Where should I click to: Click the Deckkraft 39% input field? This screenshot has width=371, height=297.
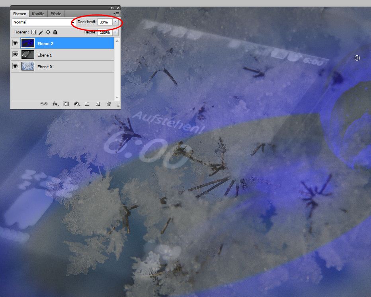point(105,22)
